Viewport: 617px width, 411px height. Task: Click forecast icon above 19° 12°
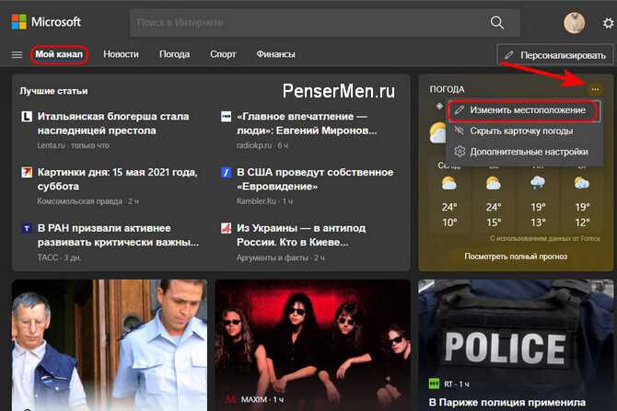582,184
